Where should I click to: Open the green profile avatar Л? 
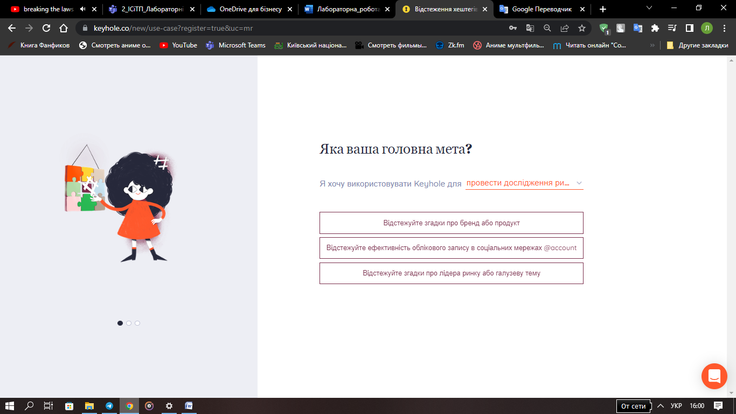tap(706, 28)
